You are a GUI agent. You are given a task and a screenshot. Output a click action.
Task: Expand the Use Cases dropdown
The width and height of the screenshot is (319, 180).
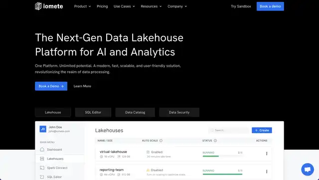(124, 6)
